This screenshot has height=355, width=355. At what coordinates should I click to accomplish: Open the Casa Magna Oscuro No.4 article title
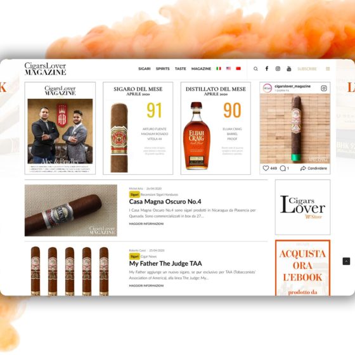point(165,202)
